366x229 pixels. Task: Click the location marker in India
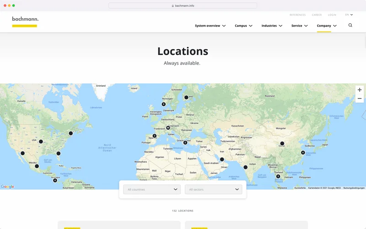coord(245,167)
